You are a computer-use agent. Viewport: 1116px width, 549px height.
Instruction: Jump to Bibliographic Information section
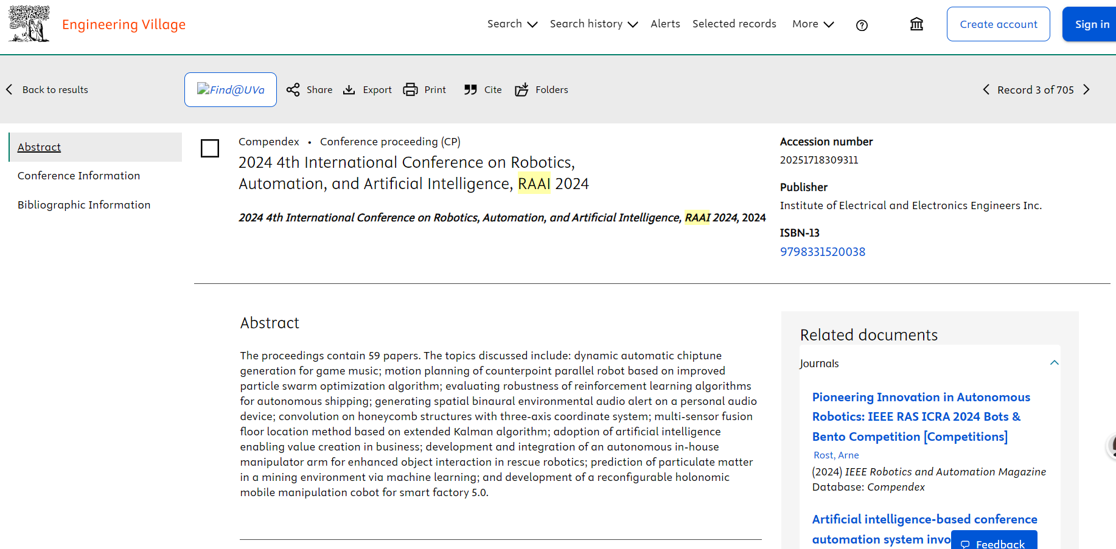[84, 205]
